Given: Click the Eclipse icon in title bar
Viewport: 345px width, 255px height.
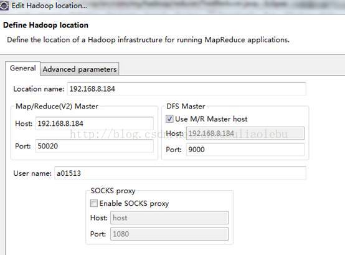Looking at the screenshot, I should (4, 6).
